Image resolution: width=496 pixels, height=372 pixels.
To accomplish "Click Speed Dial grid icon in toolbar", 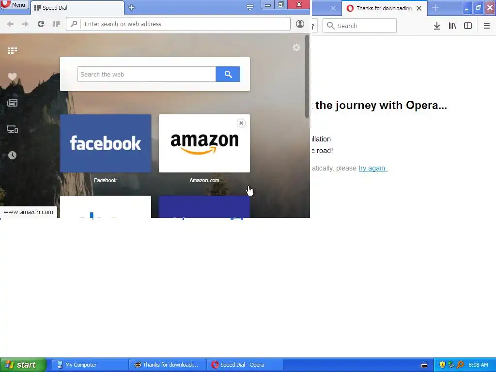I will point(57,24).
